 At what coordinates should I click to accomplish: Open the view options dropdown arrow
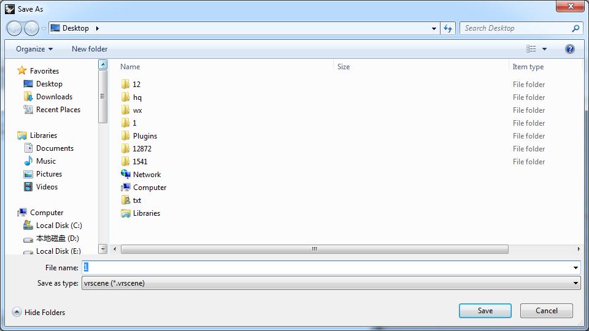tap(544, 49)
